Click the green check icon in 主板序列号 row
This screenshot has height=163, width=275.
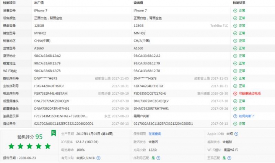[x=235, y=86]
